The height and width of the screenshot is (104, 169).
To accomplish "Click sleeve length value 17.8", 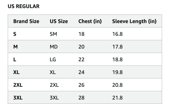I will tap(117, 47).
